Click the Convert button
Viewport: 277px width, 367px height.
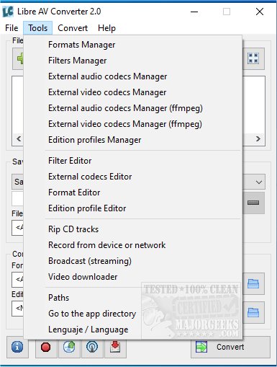click(x=230, y=348)
